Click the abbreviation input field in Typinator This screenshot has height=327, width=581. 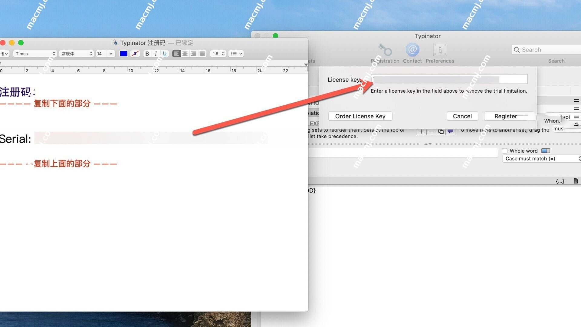click(x=403, y=153)
